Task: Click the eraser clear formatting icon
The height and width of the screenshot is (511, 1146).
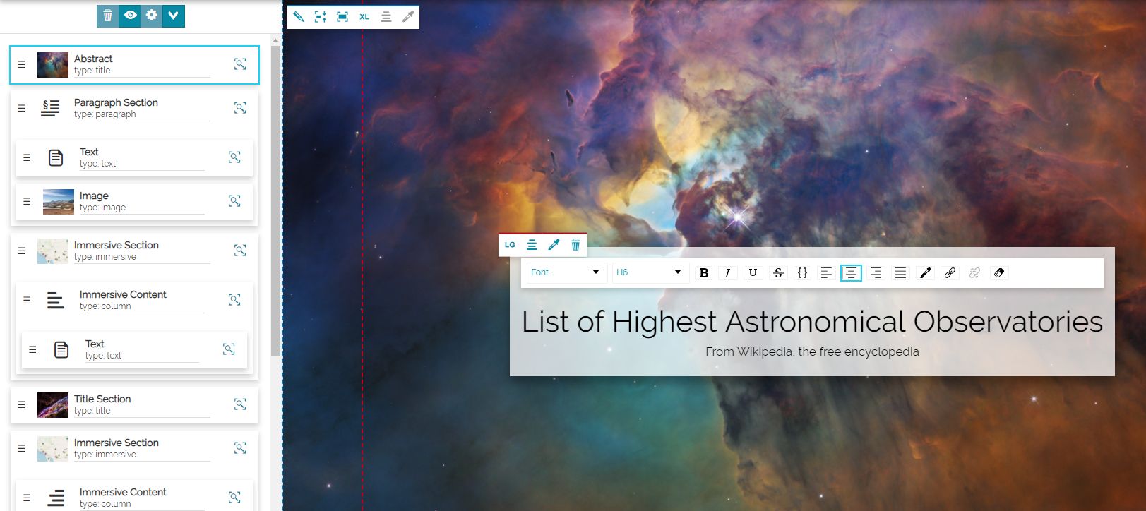Action: pos(999,273)
